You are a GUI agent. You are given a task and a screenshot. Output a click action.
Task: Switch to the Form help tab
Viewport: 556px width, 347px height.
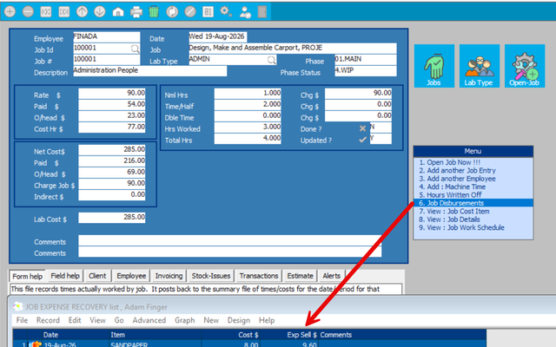27,276
